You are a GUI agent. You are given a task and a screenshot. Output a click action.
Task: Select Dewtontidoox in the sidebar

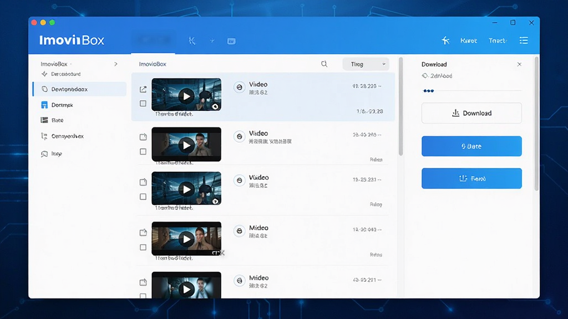80,89
